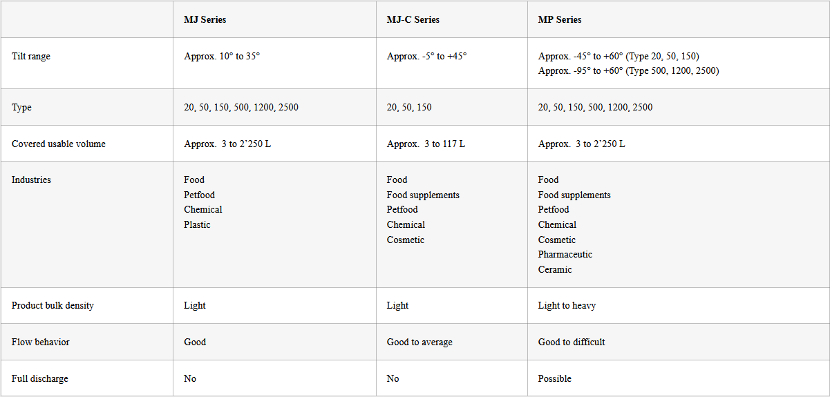Click the MJ-C Series column header
Viewport: 830px width, 397px height.
click(413, 19)
